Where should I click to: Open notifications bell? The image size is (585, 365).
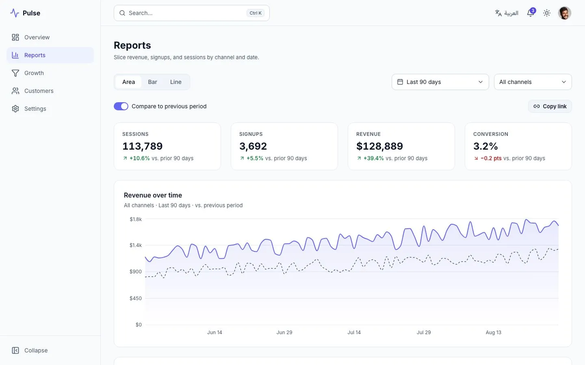(531, 13)
